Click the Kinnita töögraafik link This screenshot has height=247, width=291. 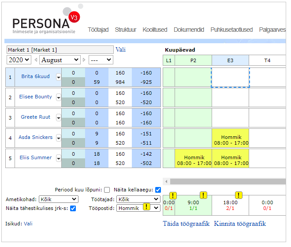pos(240,224)
